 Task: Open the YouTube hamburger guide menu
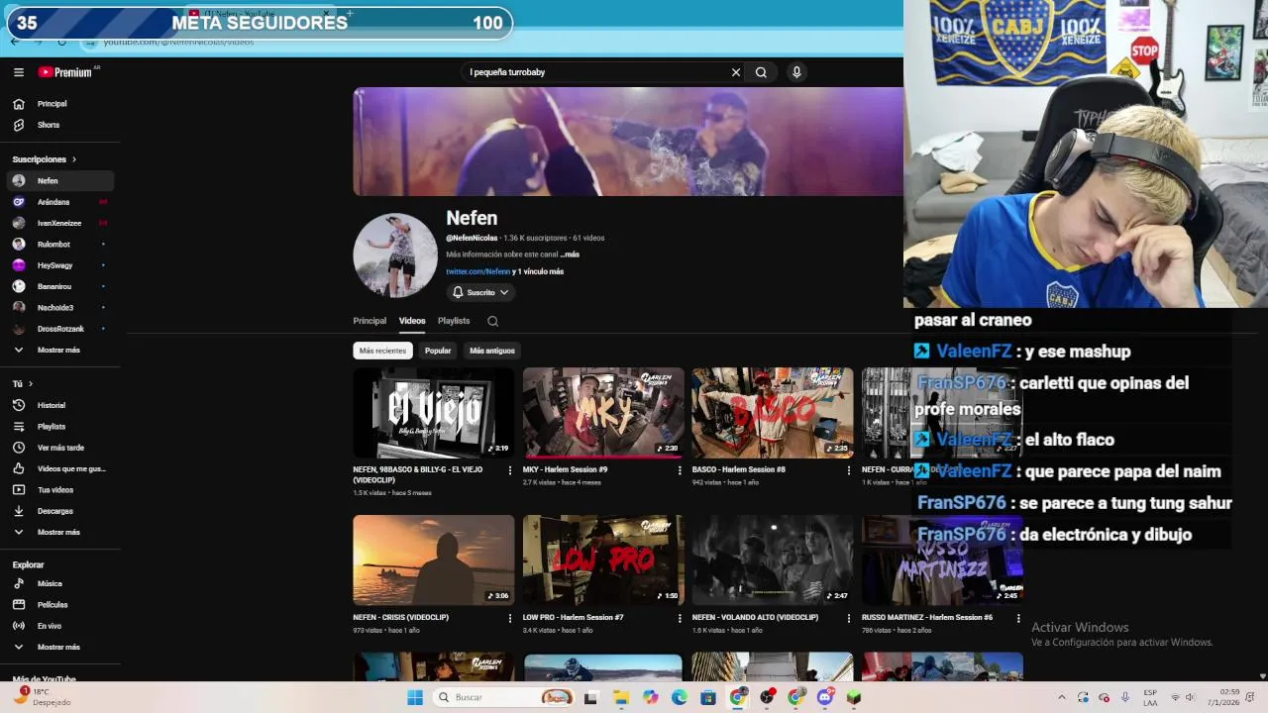coord(18,72)
